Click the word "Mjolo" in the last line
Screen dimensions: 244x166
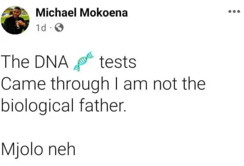pyautogui.click(x=23, y=146)
